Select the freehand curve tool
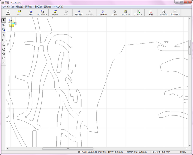The height and width of the screenshot is (155, 193). (4, 63)
